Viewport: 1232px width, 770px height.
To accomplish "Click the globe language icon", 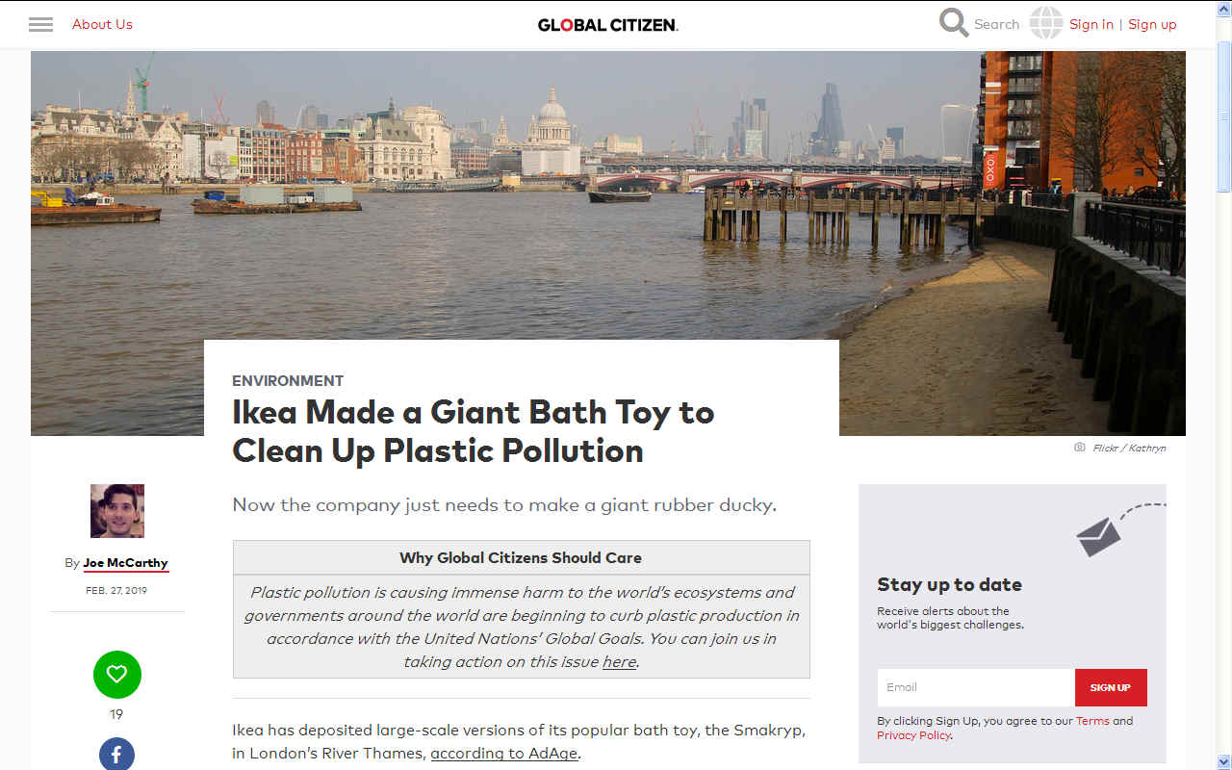I will [x=1046, y=23].
